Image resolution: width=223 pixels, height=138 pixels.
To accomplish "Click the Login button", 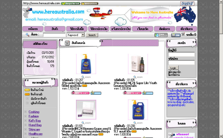I will (x=173, y=68).
